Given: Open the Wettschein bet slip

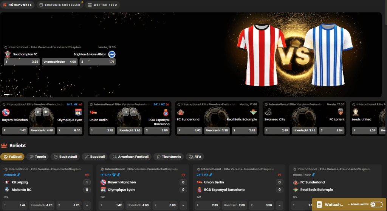Looking at the screenshot, I should 330,204.
